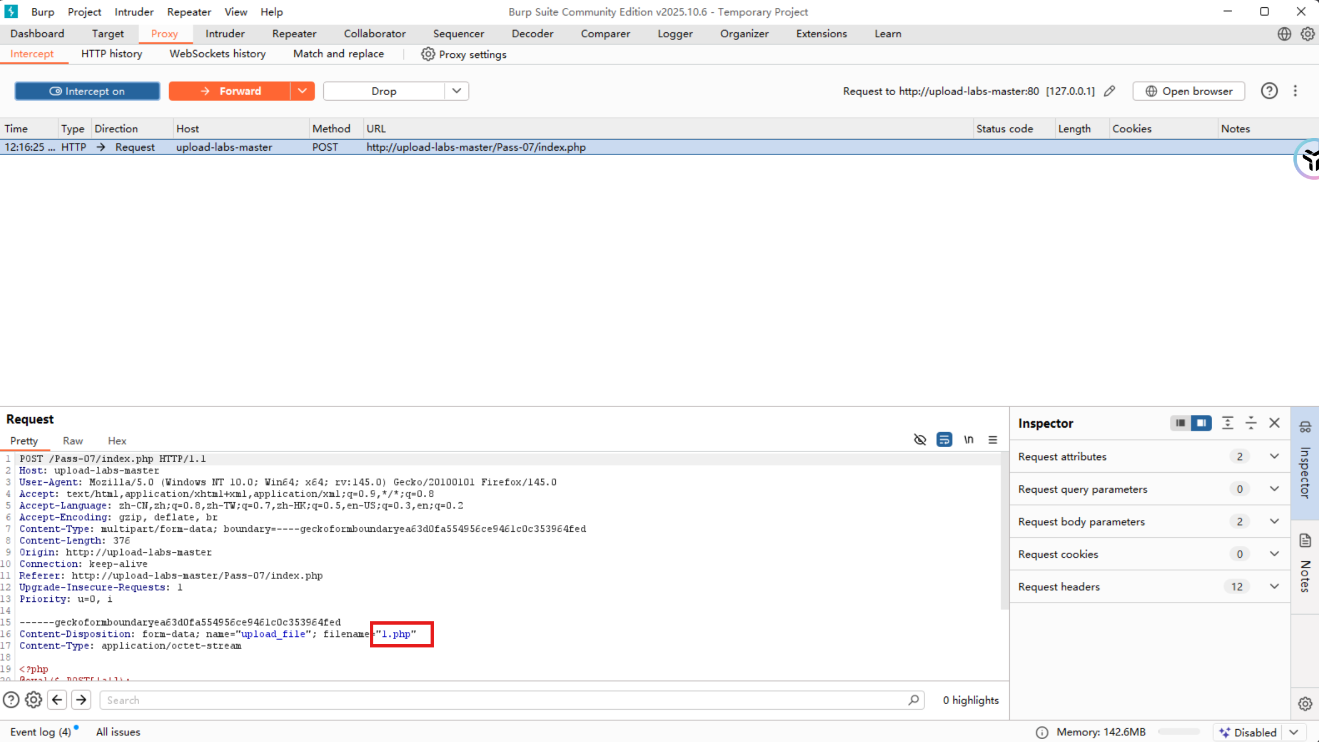The image size is (1319, 742).
Task: Click the expand all sections icon in Inspector
Action: tap(1227, 423)
